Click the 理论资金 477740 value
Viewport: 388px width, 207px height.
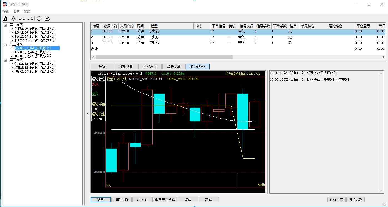point(97,119)
